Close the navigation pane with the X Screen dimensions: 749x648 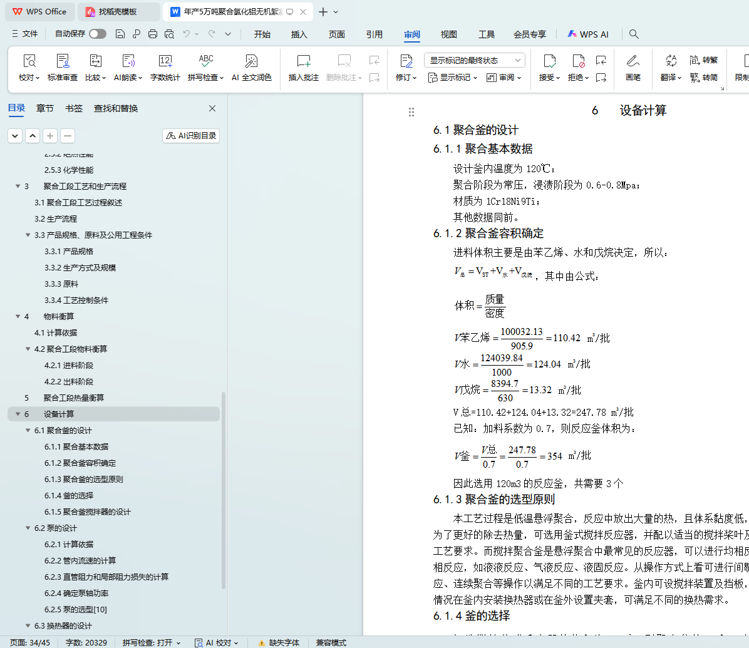[212, 108]
